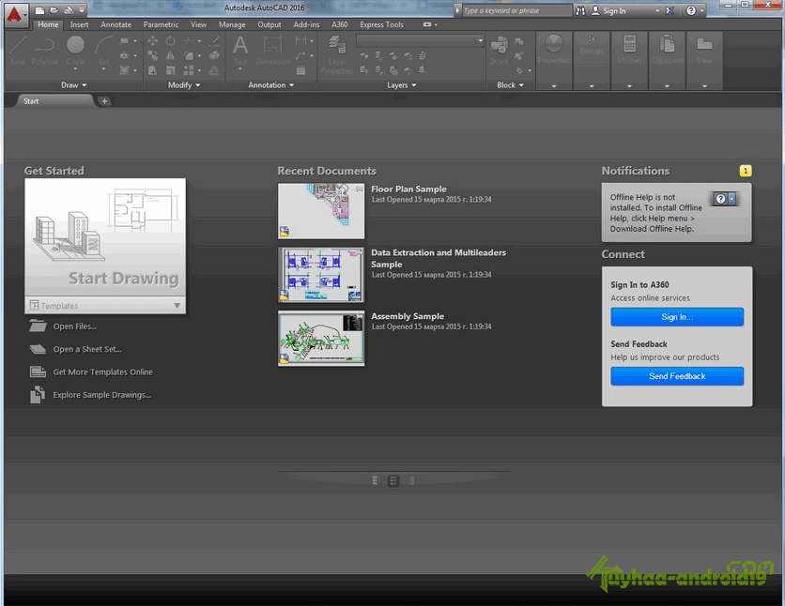The width and height of the screenshot is (785, 606).
Task: Click the binoculars search icon
Action: (x=580, y=10)
